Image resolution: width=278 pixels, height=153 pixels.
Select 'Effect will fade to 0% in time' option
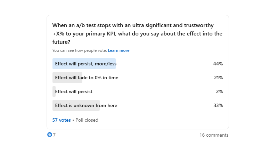click(87, 78)
